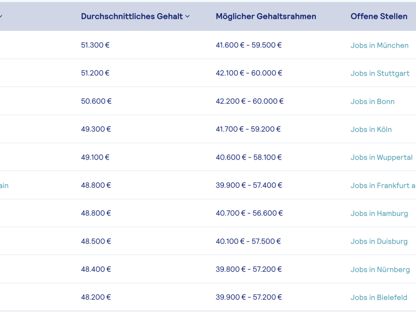
Task: Open the Jobs in Hamburg link
Action: pos(379,213)
